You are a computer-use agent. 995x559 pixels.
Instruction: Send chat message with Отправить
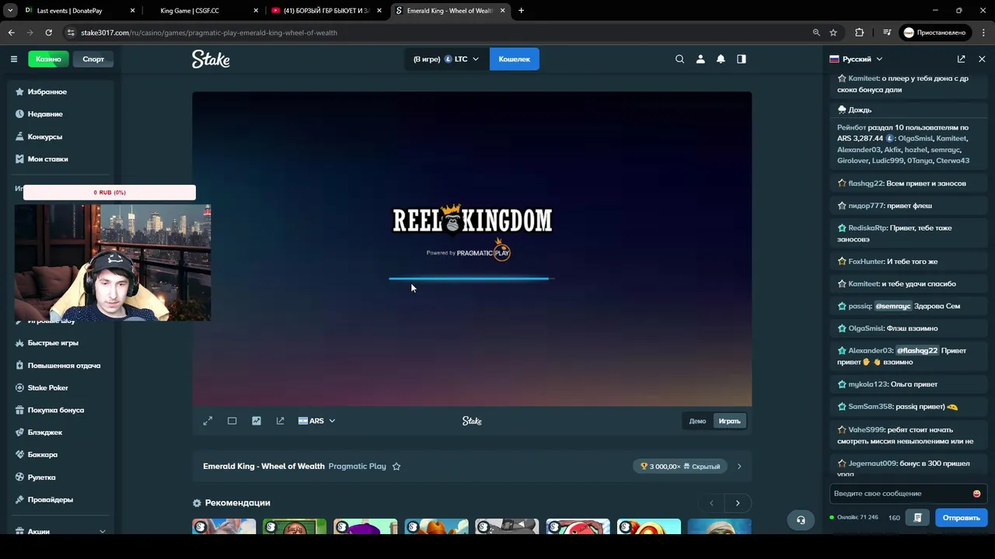962,518
